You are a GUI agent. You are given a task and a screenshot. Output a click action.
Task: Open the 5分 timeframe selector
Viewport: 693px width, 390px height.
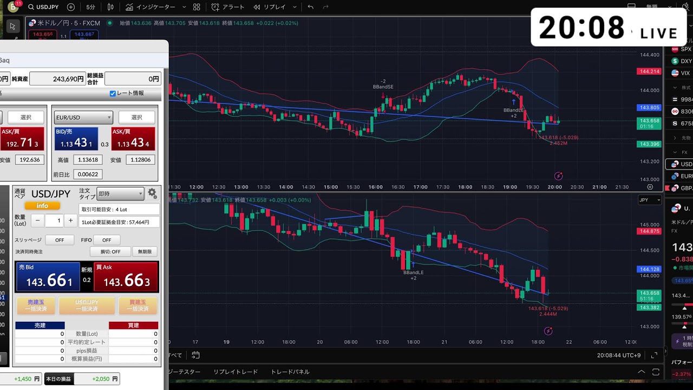90,7
